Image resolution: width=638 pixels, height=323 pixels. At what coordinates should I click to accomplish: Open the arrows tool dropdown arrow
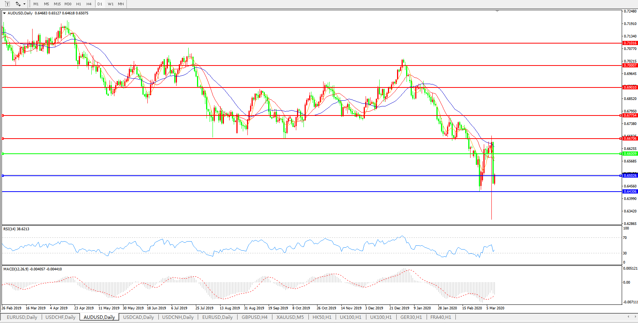[x=25, y=4]
